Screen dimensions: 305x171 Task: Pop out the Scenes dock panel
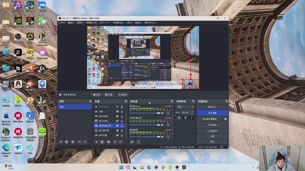(90, 101)
